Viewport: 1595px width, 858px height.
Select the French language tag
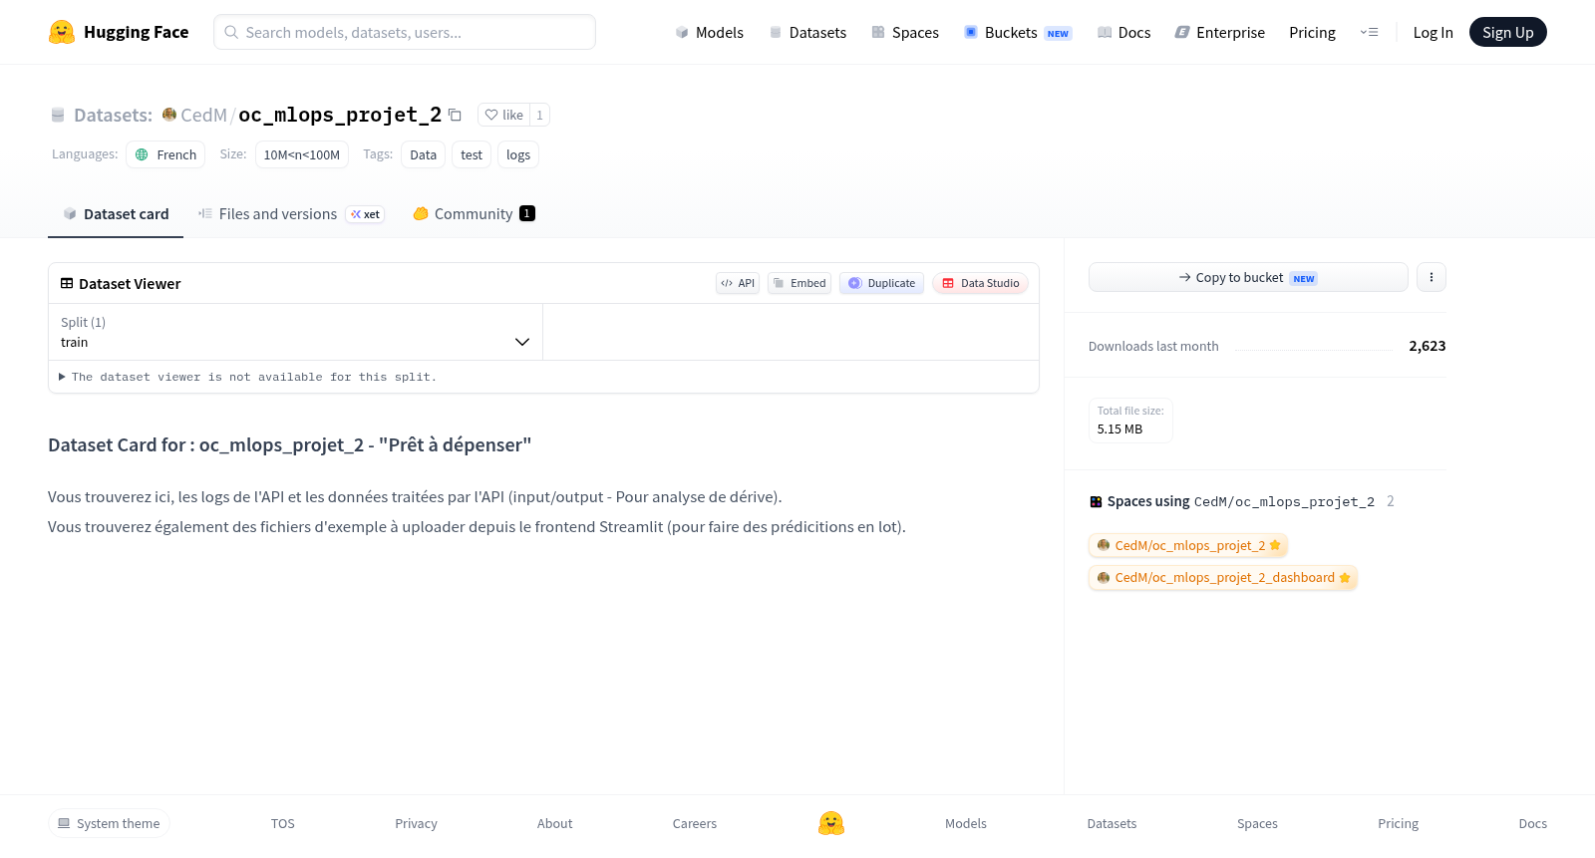pos(165,154)
